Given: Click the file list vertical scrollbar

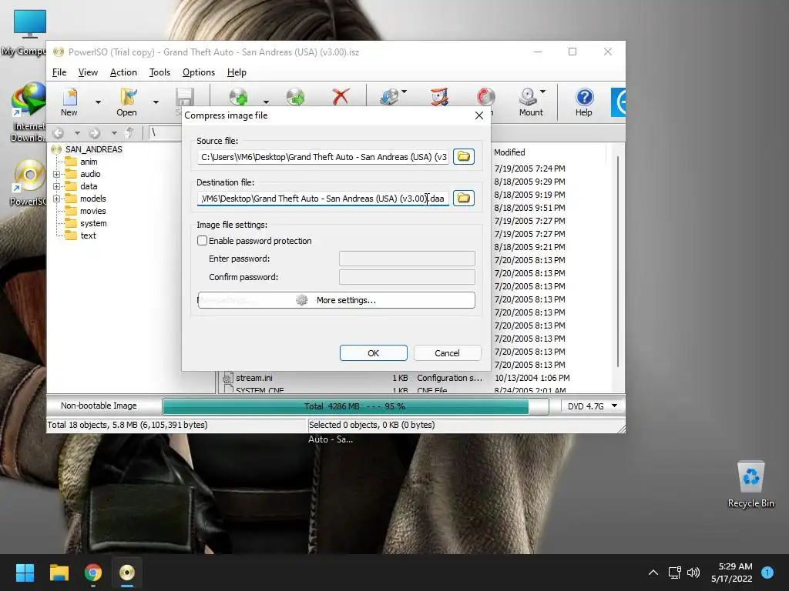Looking at the screenshot, I should [618, 262].
